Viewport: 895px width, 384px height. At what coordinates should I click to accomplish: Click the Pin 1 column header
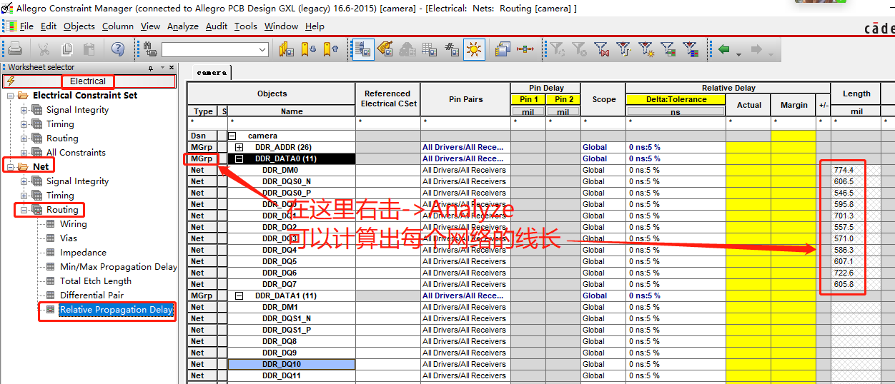pyautogui.click(x=530, y=100)
